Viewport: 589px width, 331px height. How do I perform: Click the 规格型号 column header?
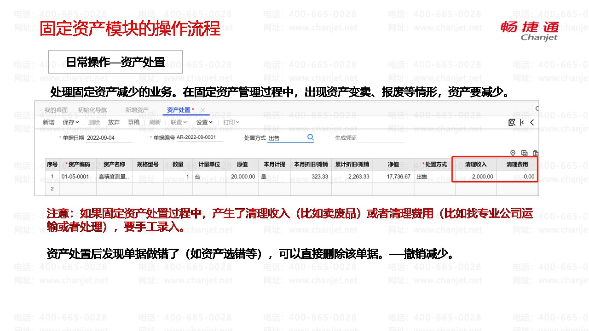point(148,164)
